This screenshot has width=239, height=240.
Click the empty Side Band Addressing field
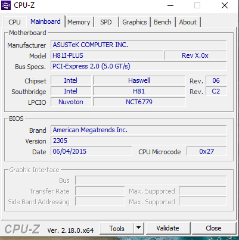coord(100,202)
